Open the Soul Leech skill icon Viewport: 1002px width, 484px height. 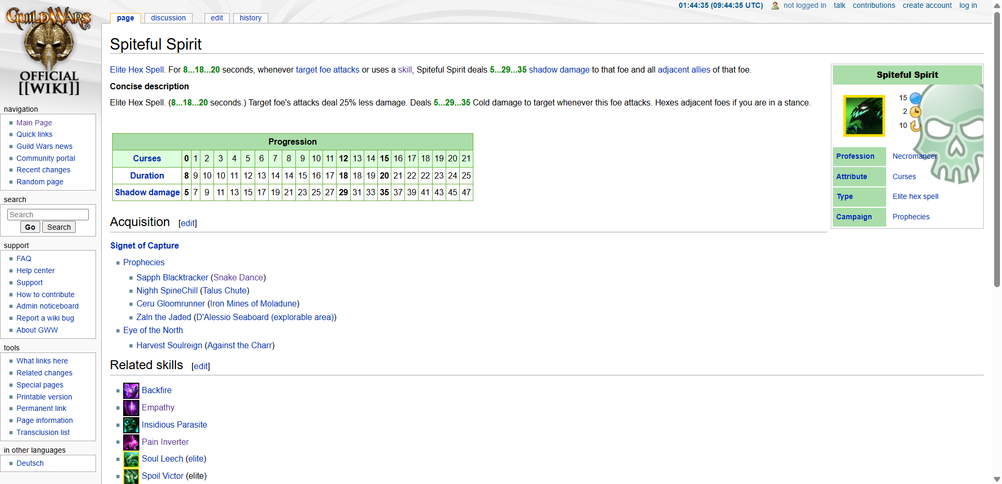pos(131,459)
